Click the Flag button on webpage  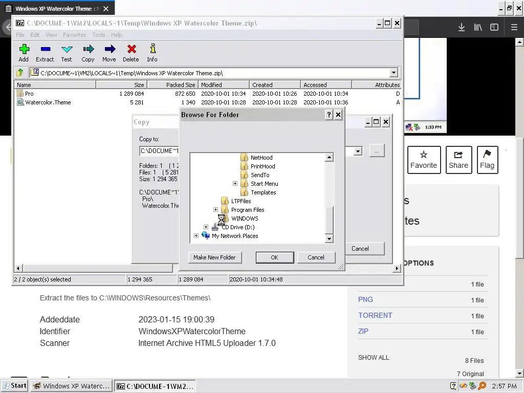pos(487,160)
